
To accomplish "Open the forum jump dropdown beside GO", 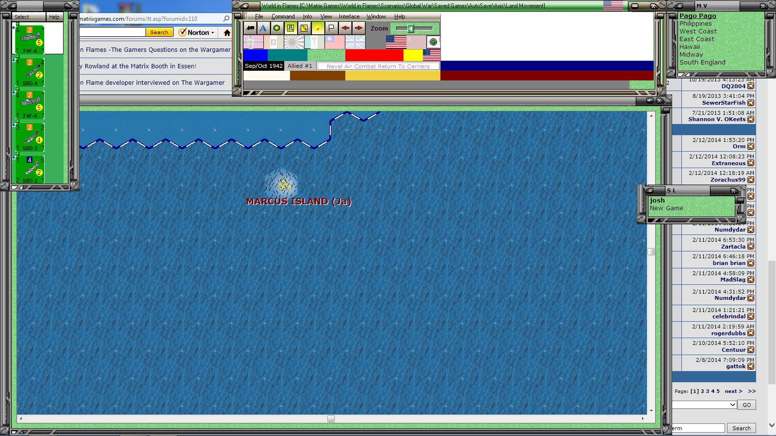I will tap(704, 405).
